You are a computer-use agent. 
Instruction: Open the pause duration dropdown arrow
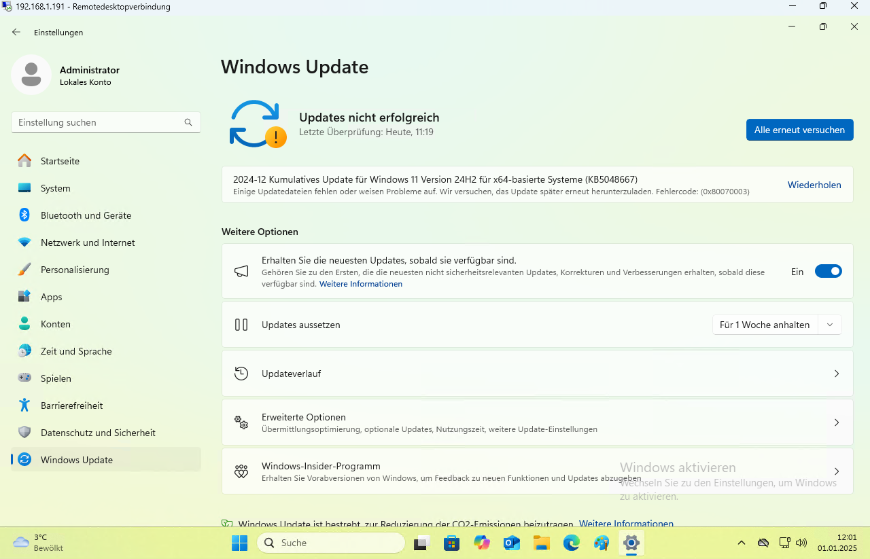tap(830, 325)
